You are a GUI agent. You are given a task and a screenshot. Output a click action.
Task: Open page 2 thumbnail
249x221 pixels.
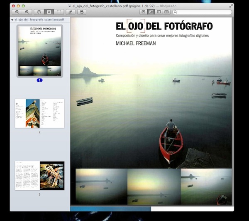(x=39, y=113)
